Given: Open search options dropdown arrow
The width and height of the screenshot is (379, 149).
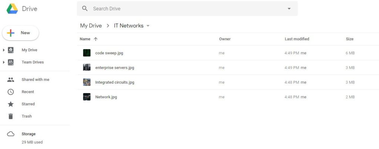Looking at the screenshot, I should [289, 9].
